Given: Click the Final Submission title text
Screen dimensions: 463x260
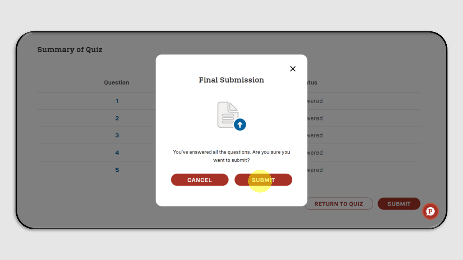Looking at the screenshot, I should coord(231,80).
